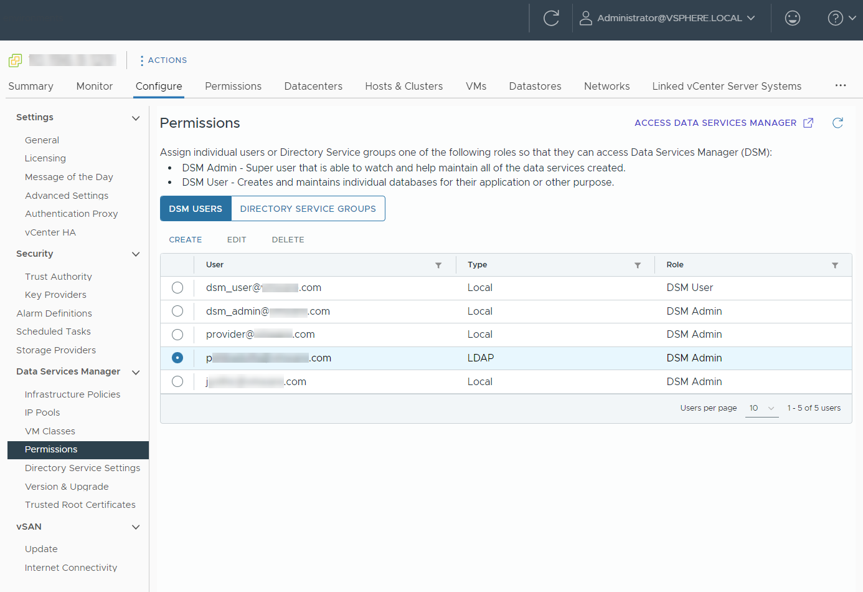Open Version & Upgrade
Viewport: 863px width, 592px height.
point(67,487)
